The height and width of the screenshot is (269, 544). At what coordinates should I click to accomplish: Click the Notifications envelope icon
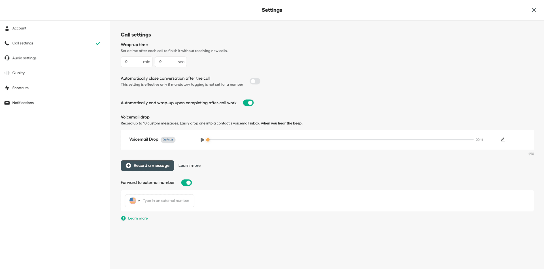tap(7, 103)
